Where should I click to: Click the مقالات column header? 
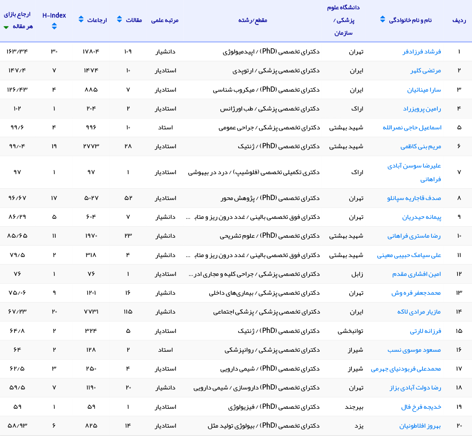(134, 20)
